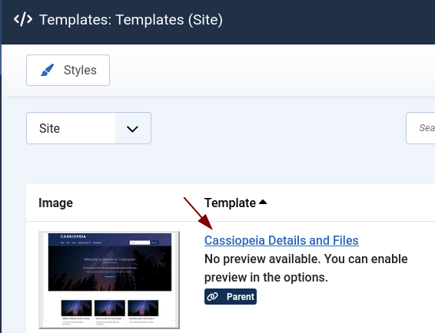Open Styles via the paintbrush button
The image size is (435, 333).
point(68,70)
